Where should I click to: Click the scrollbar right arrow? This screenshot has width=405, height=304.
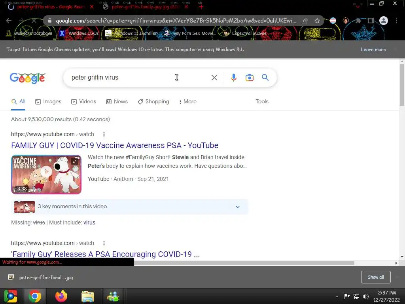click(x=396, y=263)
